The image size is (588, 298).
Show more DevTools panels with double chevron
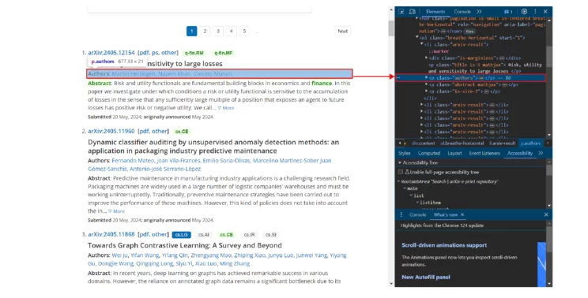click(x=479, y=12)
